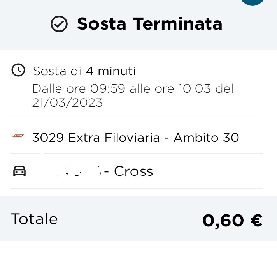This screenshot has height=258, width=277.
Task: Select the date 21/03/2023
Action: (x=67, y=102)
